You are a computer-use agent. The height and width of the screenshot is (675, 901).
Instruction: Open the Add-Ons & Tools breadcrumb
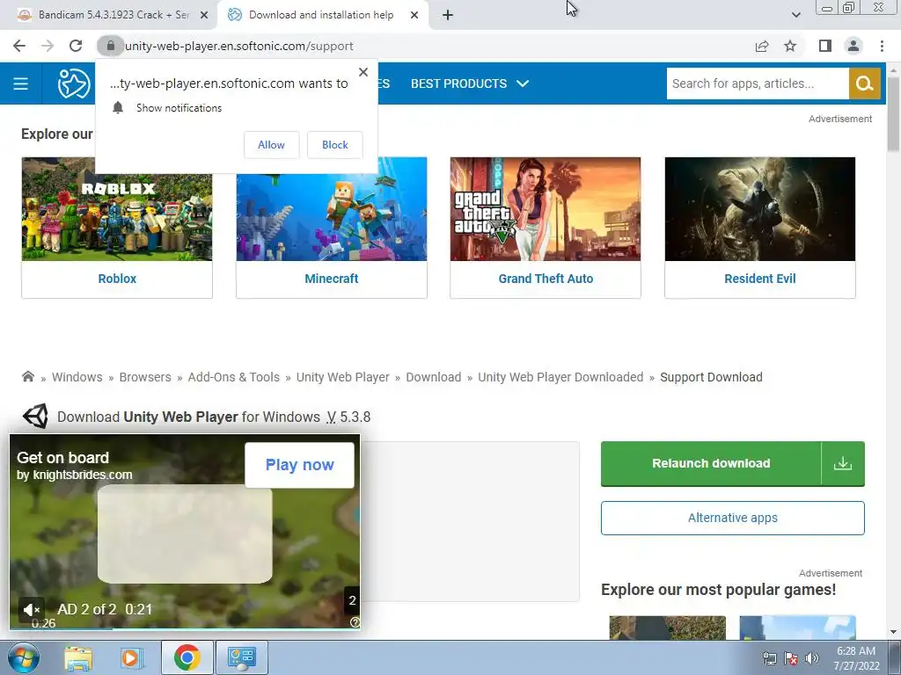[x=233, y=377]
